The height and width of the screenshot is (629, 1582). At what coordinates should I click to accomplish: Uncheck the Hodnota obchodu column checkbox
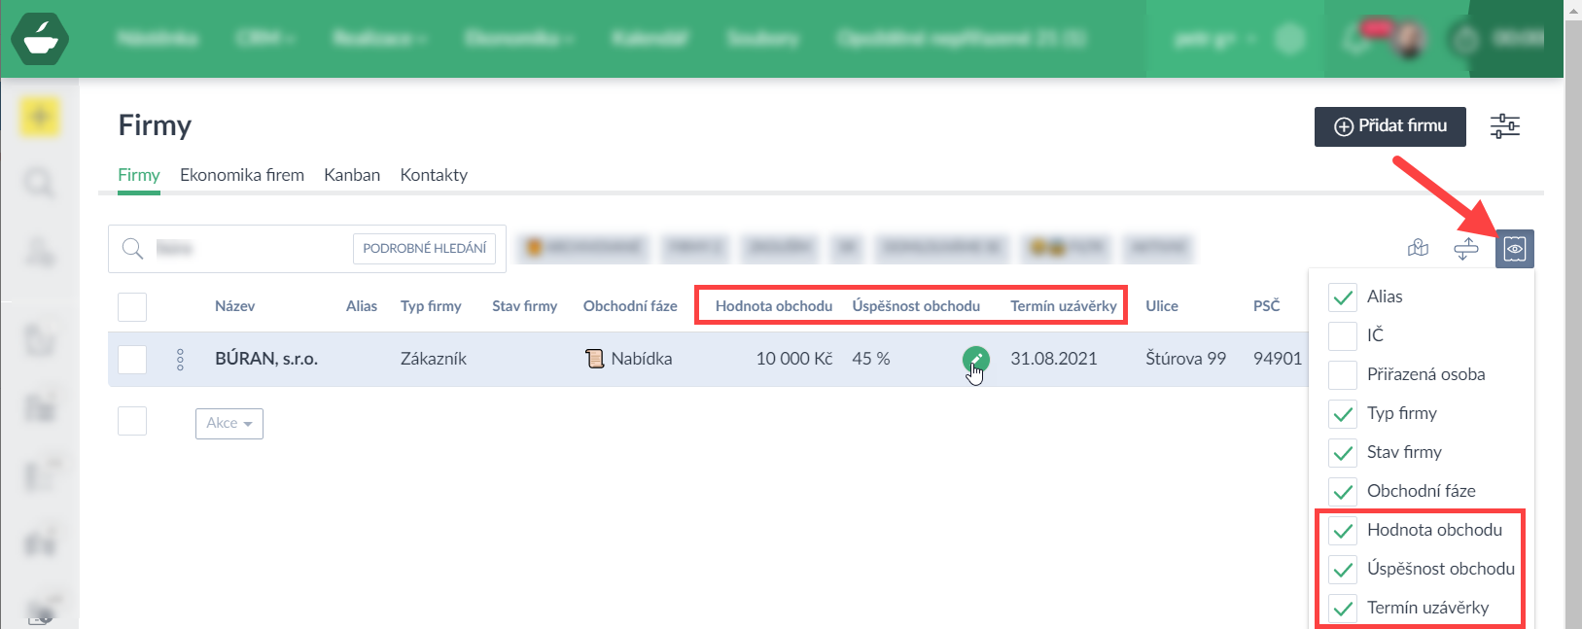(1343, 531)
